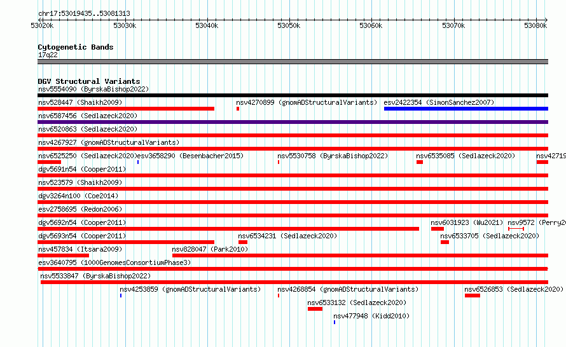
Task: Click red nsv6533132 bar
Action: 315,309
